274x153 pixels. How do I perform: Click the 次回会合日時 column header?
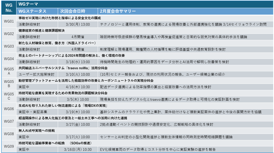(x=78, y=11)
